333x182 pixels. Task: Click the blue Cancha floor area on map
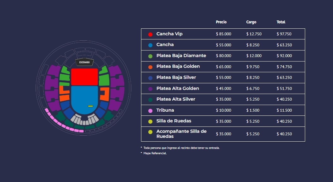pos(82,98)
